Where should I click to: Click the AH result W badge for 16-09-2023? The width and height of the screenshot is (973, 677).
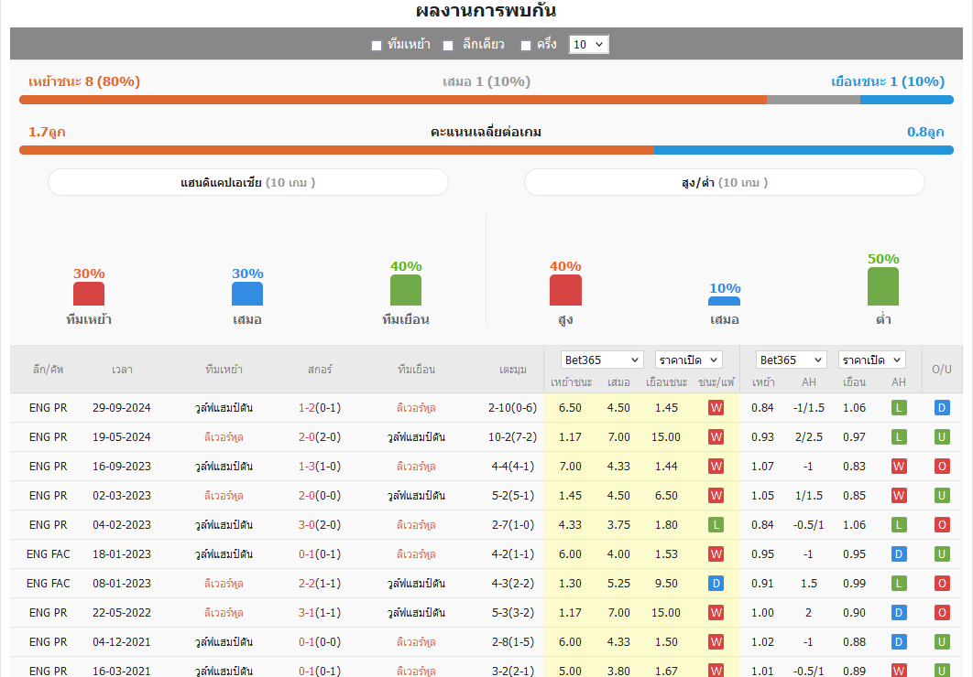[899, 466]
